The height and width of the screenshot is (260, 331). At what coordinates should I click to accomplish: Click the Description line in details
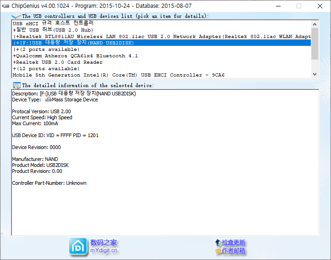coord(74,94)
